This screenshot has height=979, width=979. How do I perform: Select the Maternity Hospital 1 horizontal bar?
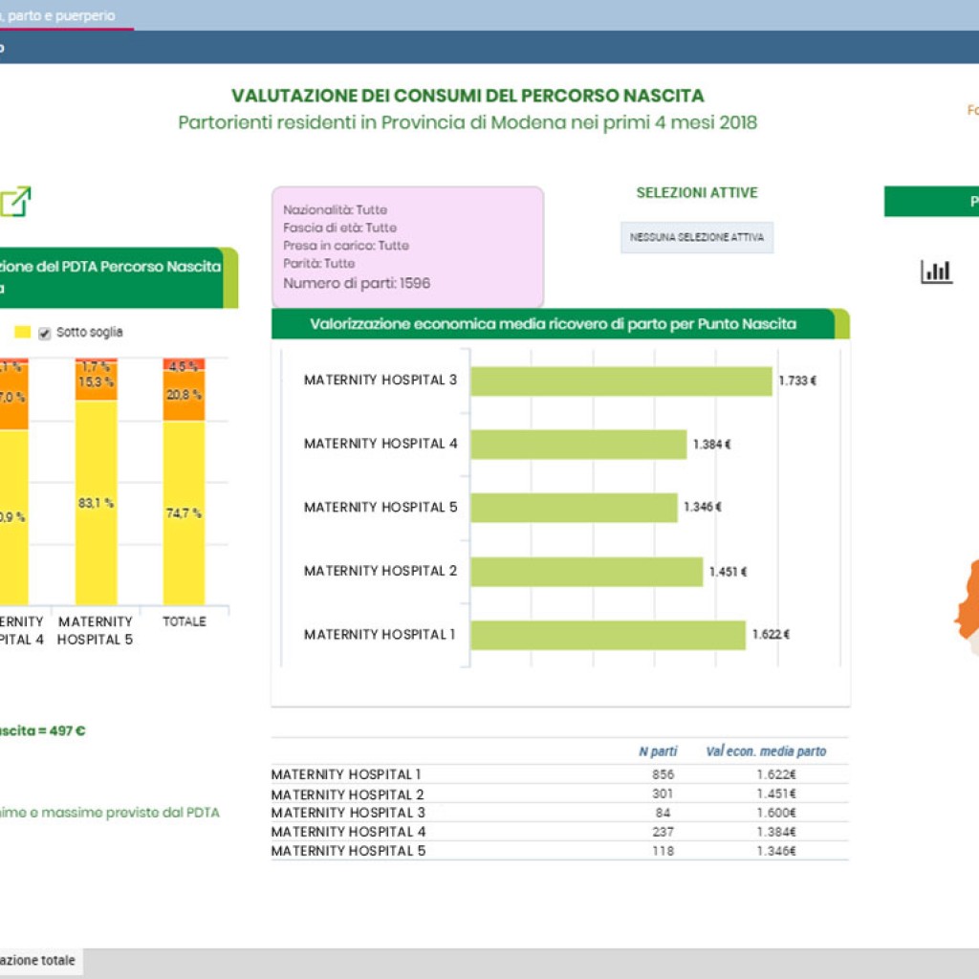[608, 635]
